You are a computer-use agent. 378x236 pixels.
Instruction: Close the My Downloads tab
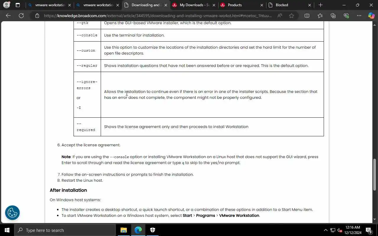click(x=214, y=5)
